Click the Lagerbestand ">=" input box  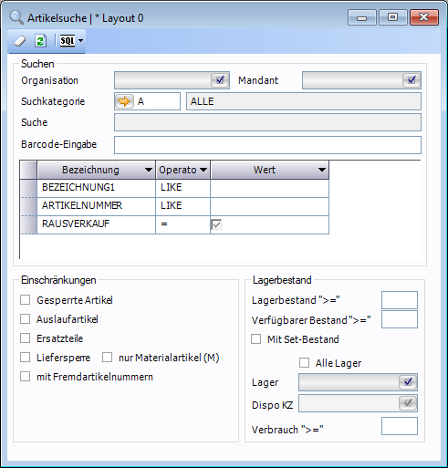tap(400, 300)
